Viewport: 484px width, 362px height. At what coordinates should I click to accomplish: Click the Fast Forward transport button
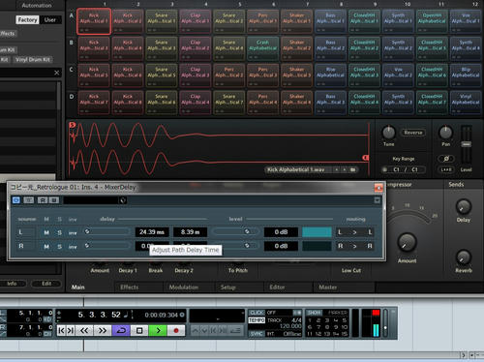(103, 330)
